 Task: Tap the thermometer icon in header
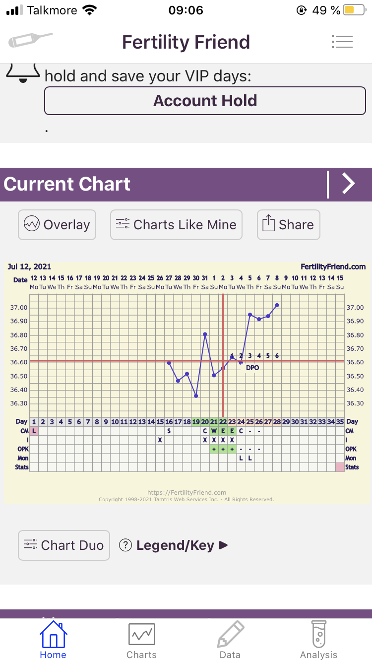[30, 40]
